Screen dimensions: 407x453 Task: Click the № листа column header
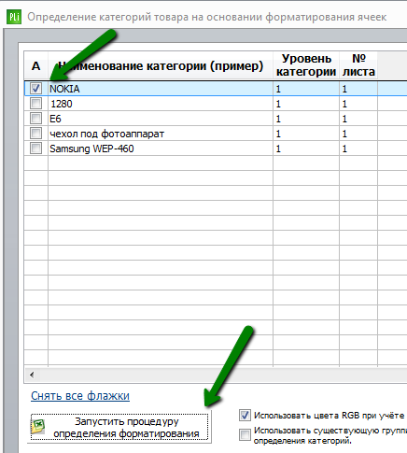[358, 65]
